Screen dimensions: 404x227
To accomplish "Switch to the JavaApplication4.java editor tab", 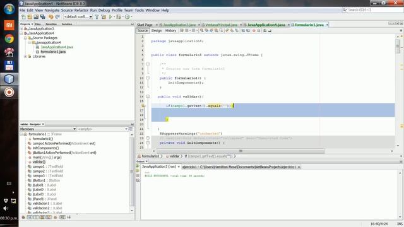I will tap(266, 25).
